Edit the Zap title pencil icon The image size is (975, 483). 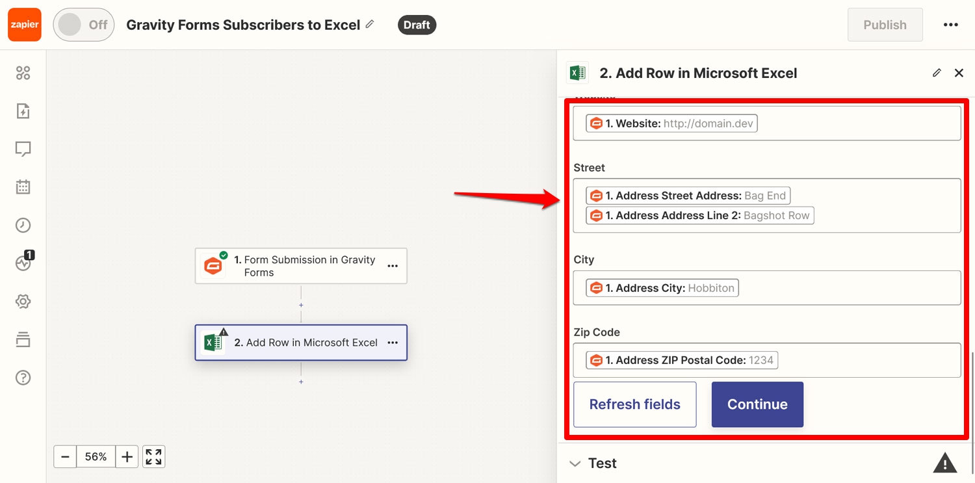pos(370,24)
